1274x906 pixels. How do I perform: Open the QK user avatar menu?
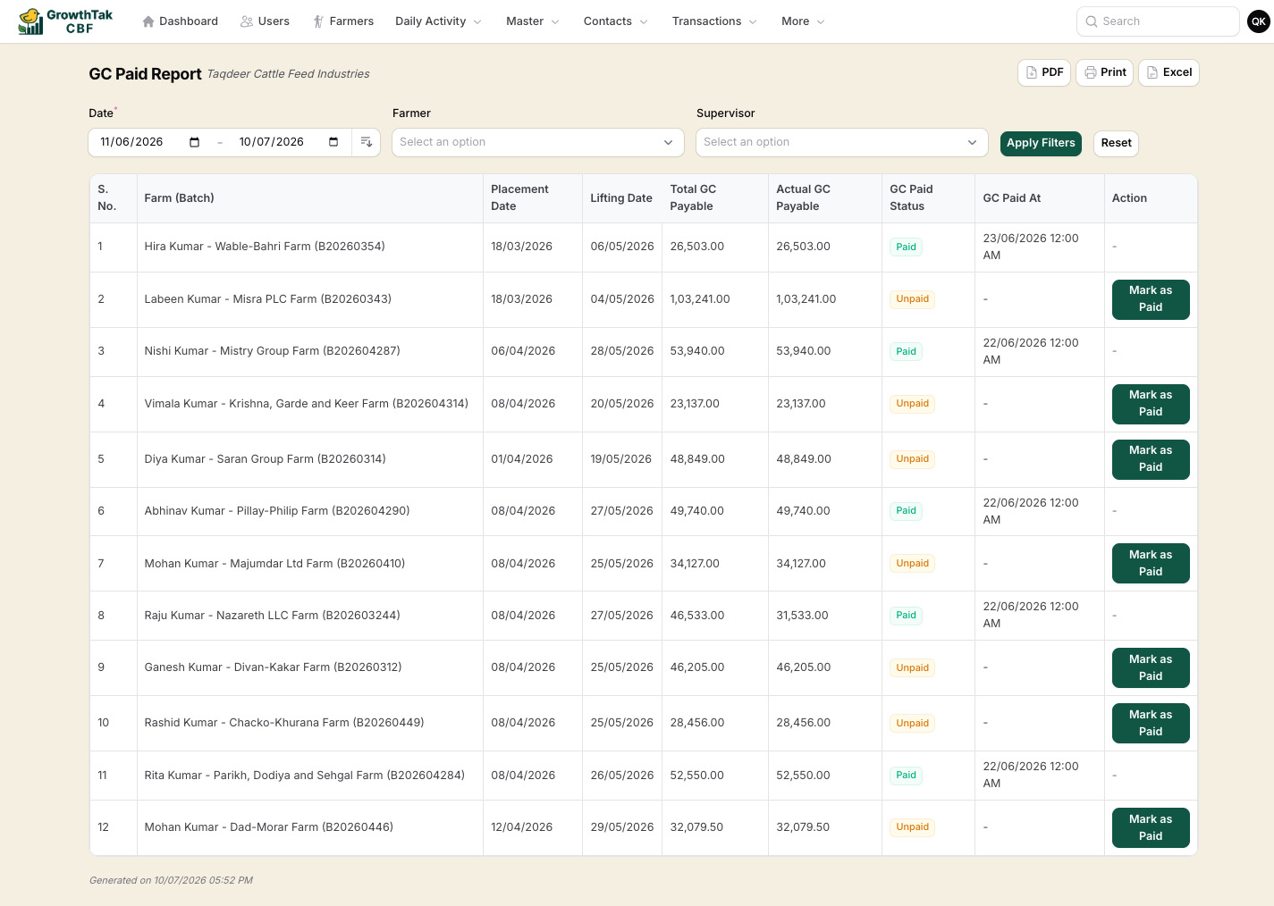(x=1258, y=21)
